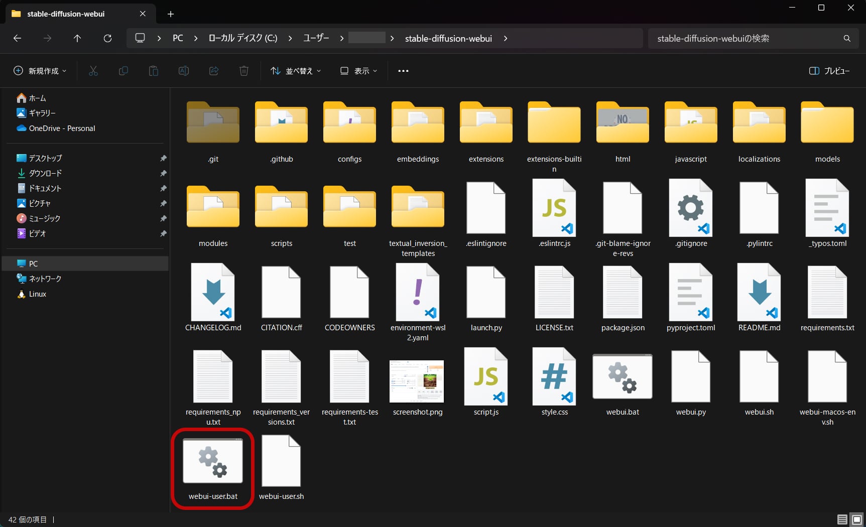The width and height of the screenshot is (866, 527).
Task: Click the Copy toolbar icon
Action: point(123,71)
